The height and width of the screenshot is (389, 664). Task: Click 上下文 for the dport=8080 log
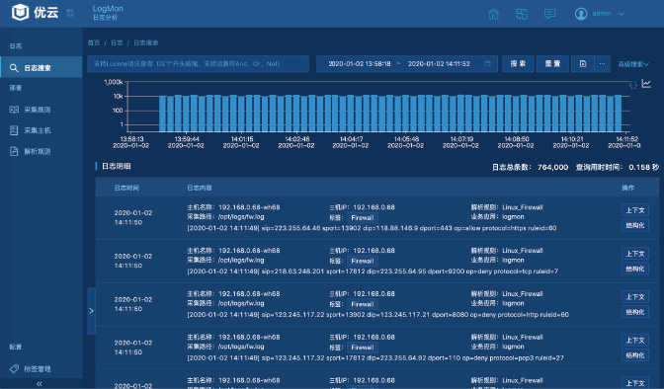[x=634, y=297]
